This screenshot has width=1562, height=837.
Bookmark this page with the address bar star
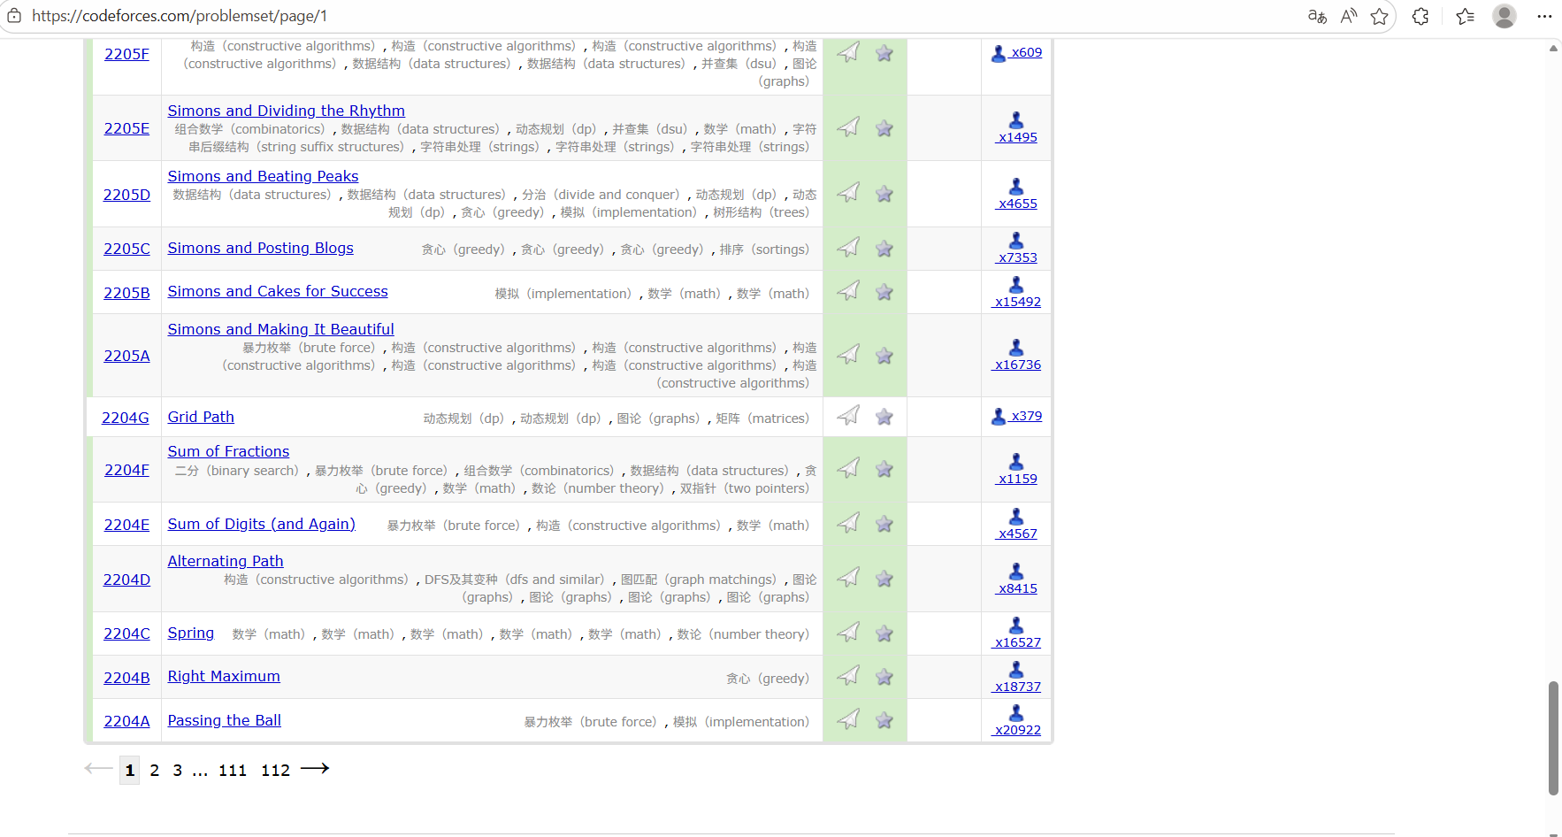pyautogui.click(x=1379, y=16)
